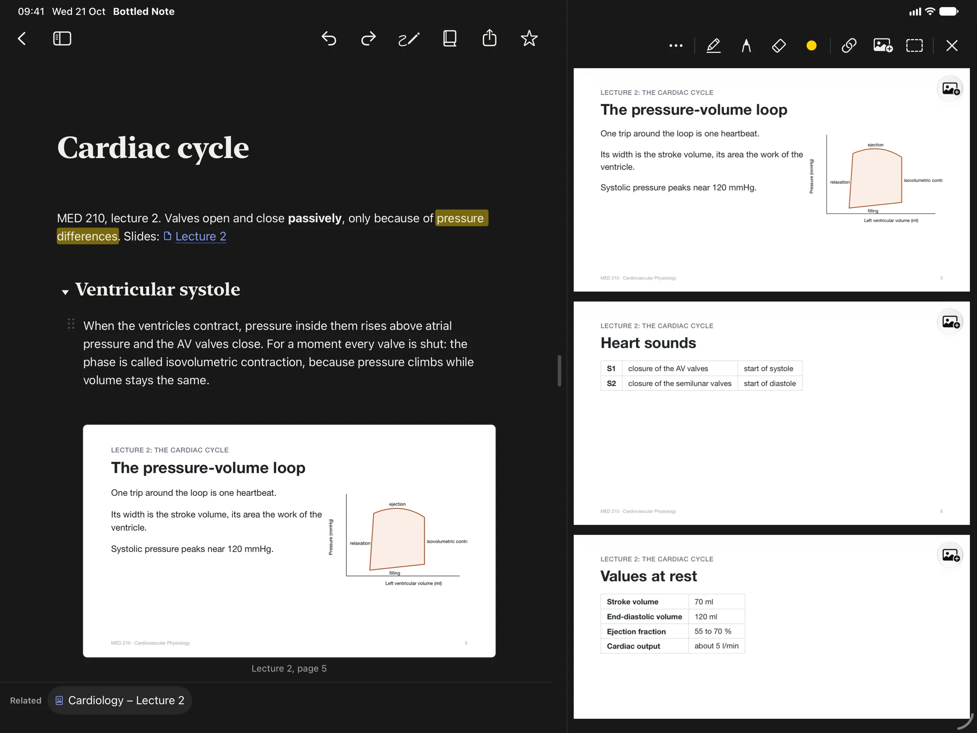The width and height of the screenshot is (977, 733).
Task: Open the yellow color swatch
Action: click(x=811, y=46)
